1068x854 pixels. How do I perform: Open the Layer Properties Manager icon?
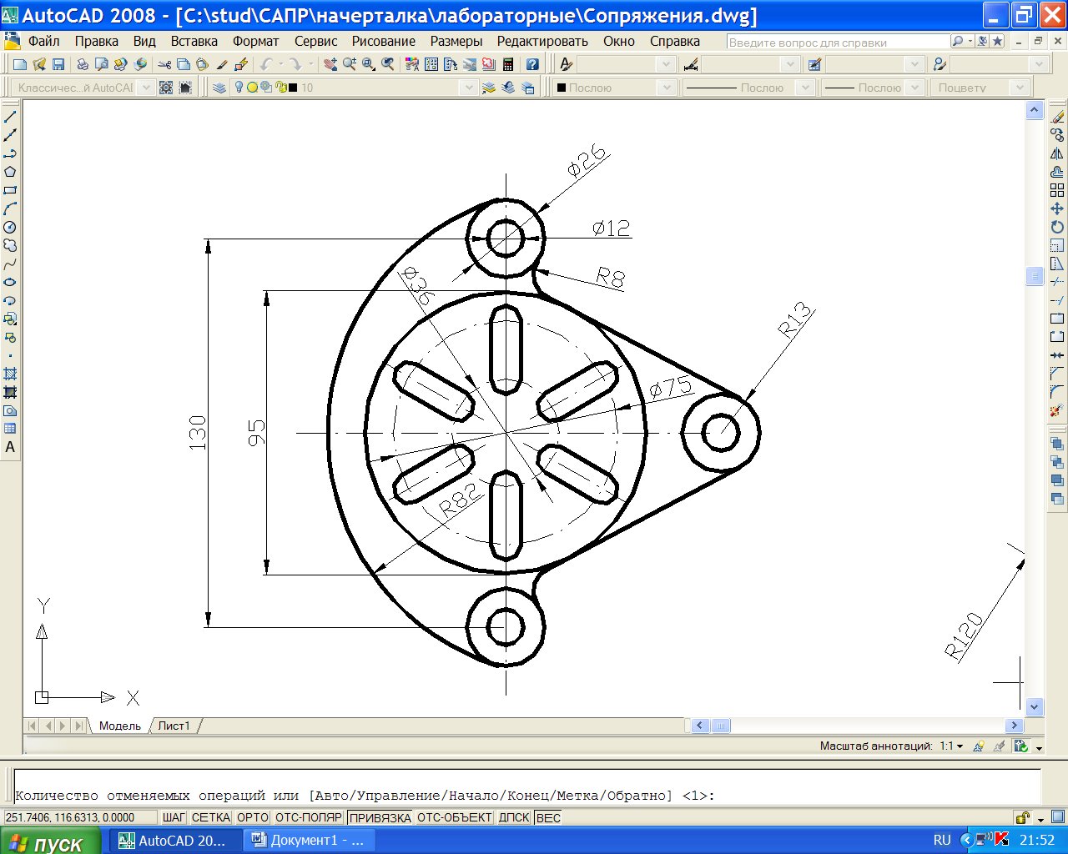click(x=219, y=88)
